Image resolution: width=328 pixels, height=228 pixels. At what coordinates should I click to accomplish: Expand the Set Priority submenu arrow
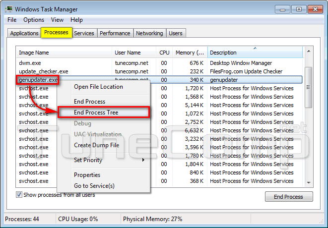pyautogui.click(x=143, y=160)
